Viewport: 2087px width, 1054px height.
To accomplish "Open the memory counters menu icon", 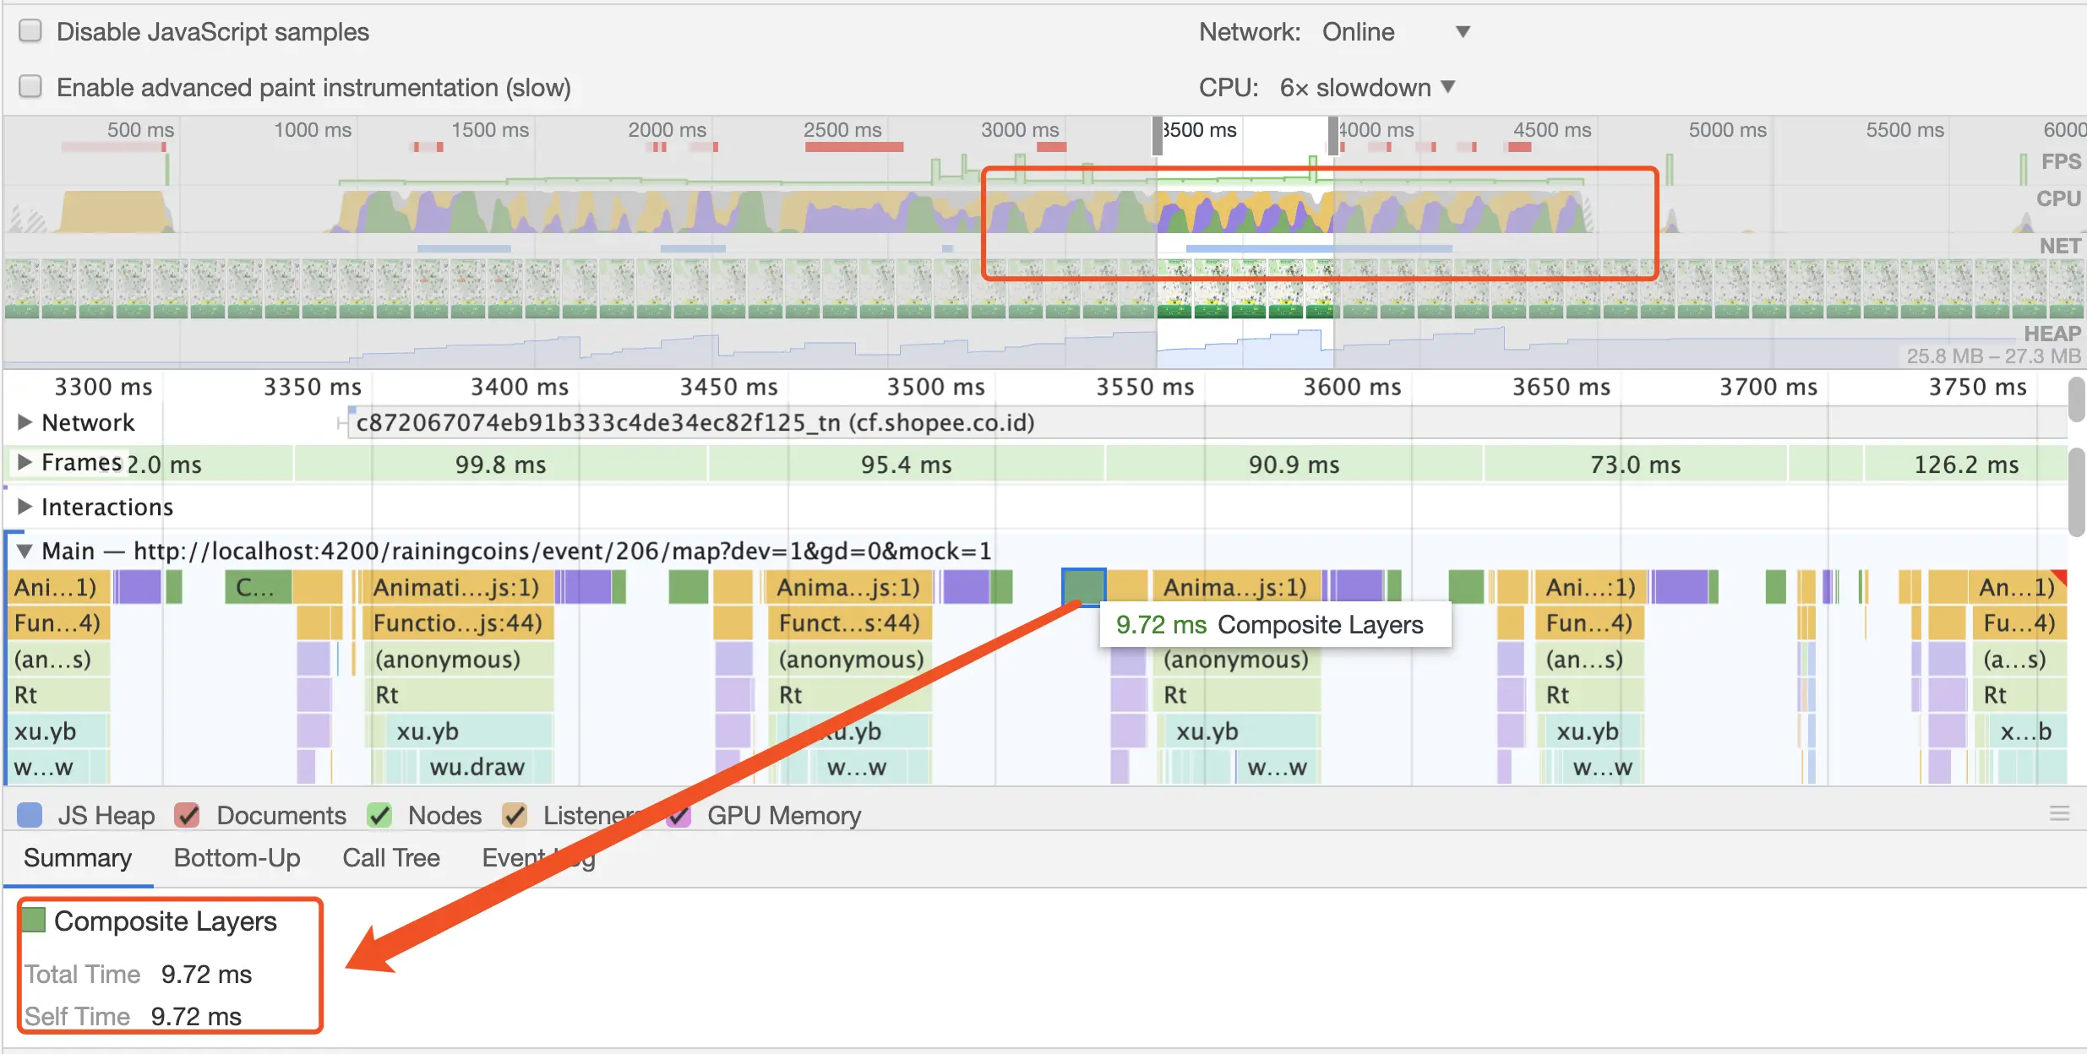I will click(2059, 814).
